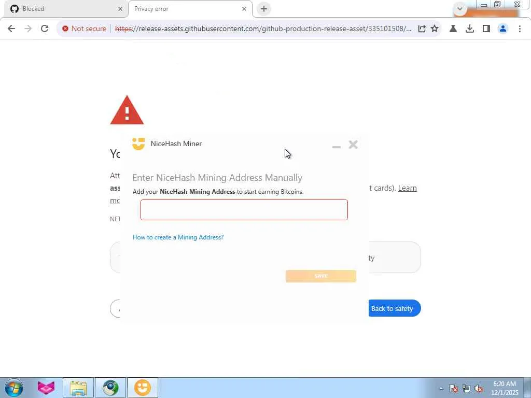Close the Privacy error tab
The height and width of the screenshot is (398, 531).
244,9
